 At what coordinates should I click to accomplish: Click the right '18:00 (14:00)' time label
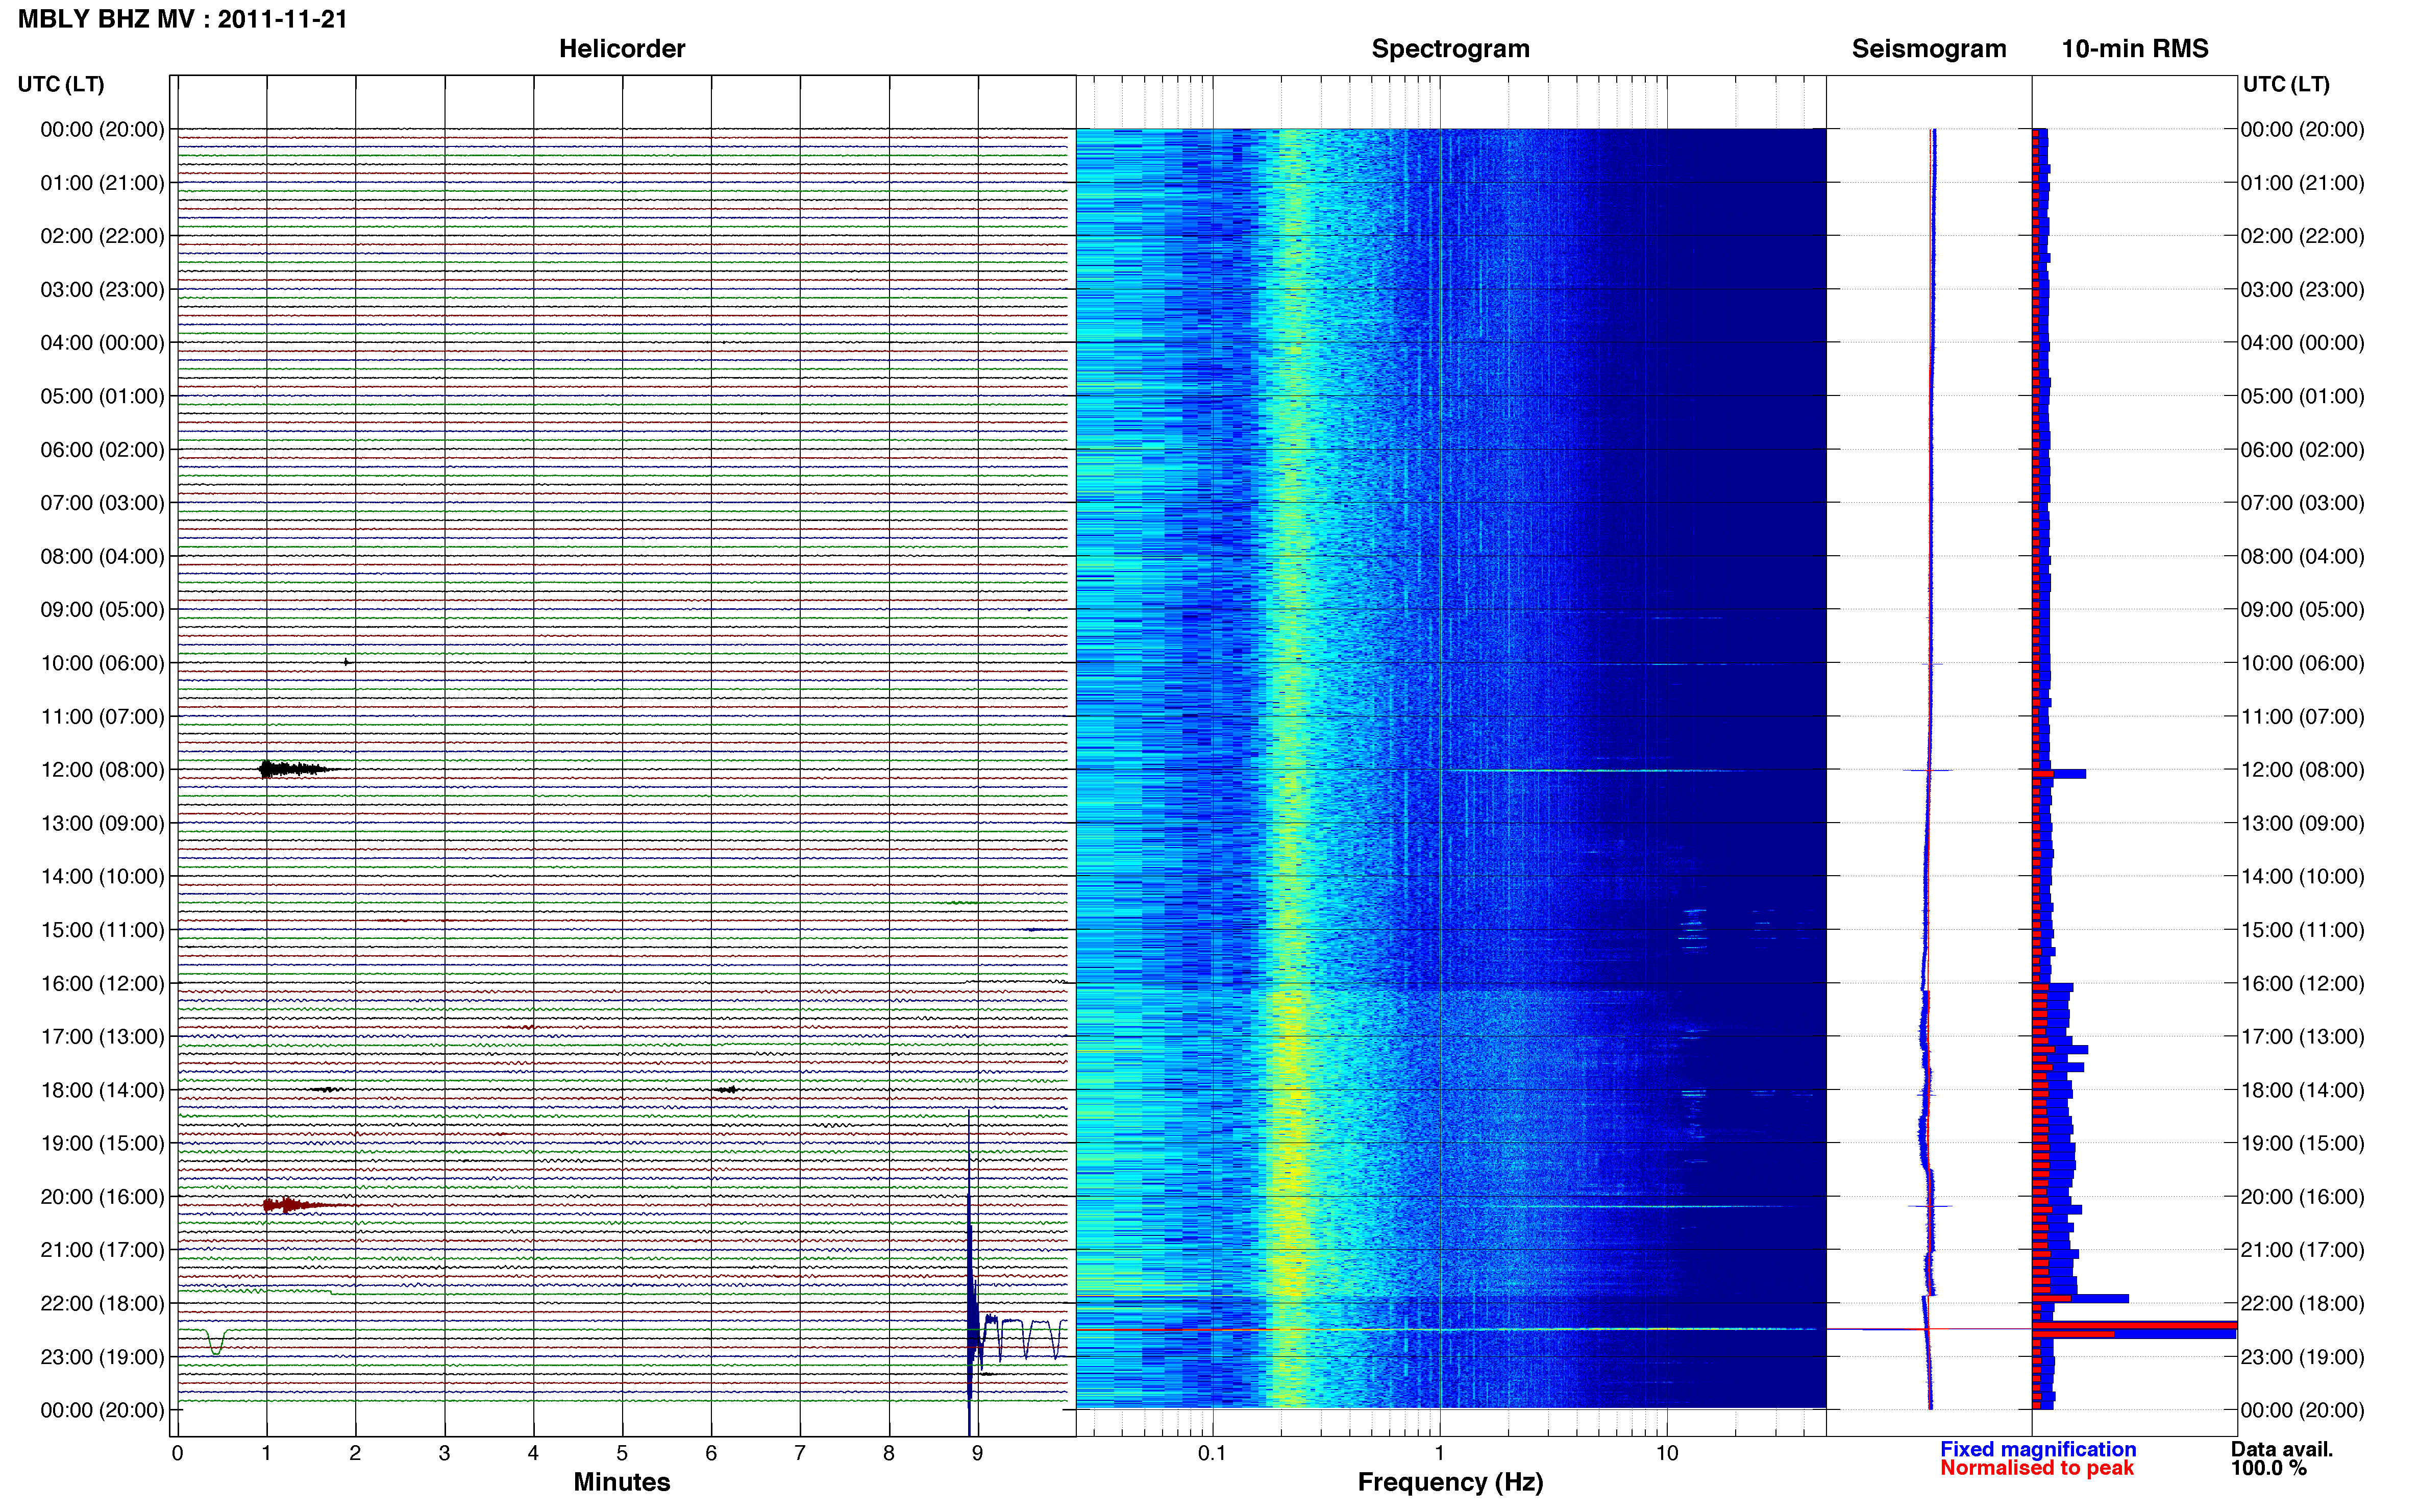2302,1090
